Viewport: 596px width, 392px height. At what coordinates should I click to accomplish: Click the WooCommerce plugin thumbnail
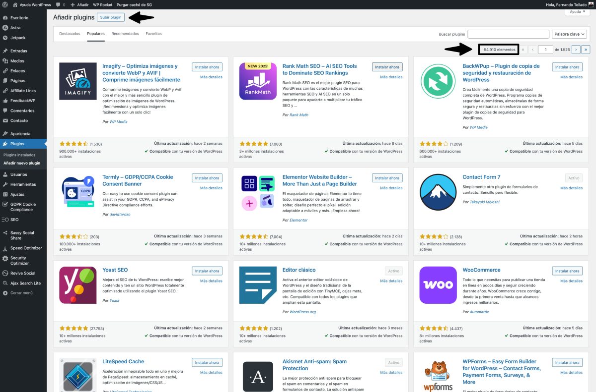(x=438, y=285)
